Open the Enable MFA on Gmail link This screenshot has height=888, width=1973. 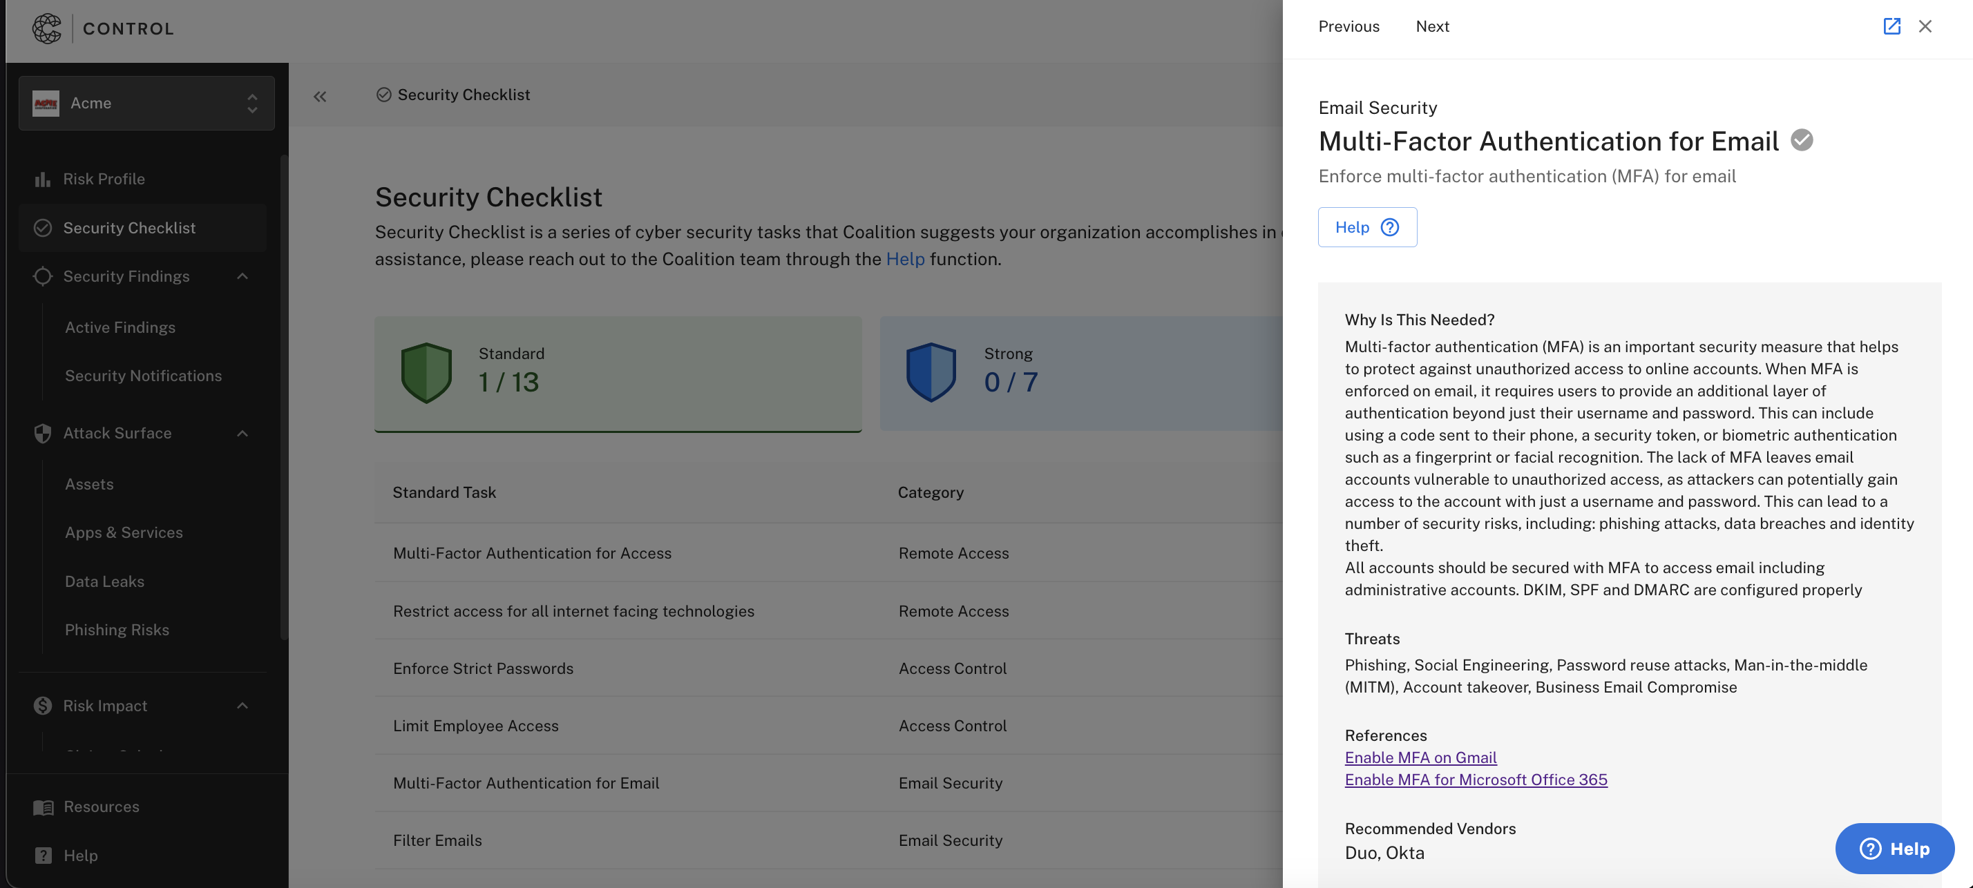pyautogui.click(x=1420, y=758)
